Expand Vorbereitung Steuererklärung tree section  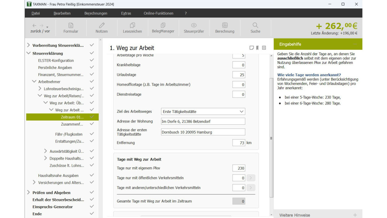[x=29, y=45]
